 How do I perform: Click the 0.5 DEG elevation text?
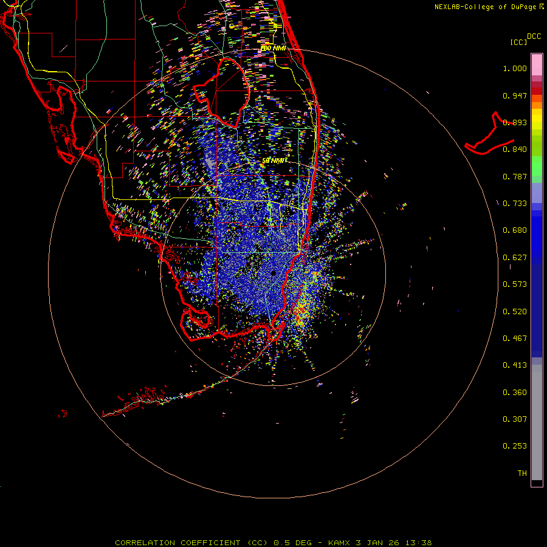point(293,543)
